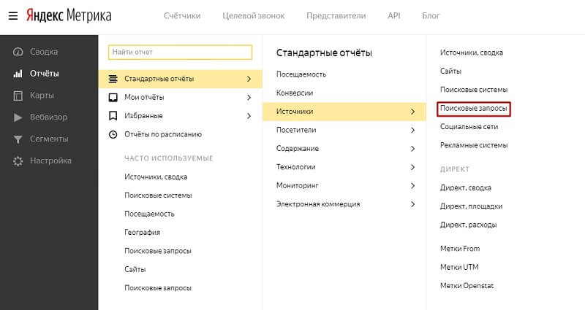Open the Метки UTM report
Image resolution: width=585 pixels, height=310 pixels.
pos(460,267)
